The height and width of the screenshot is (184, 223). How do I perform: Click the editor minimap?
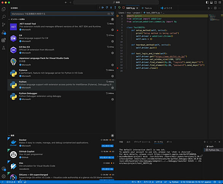click(x=215, y=18)
